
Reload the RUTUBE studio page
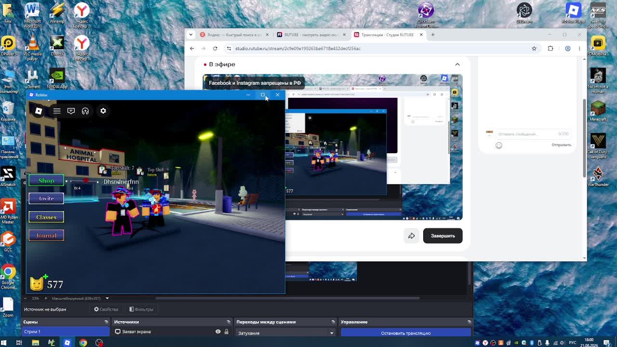point(215,48)
